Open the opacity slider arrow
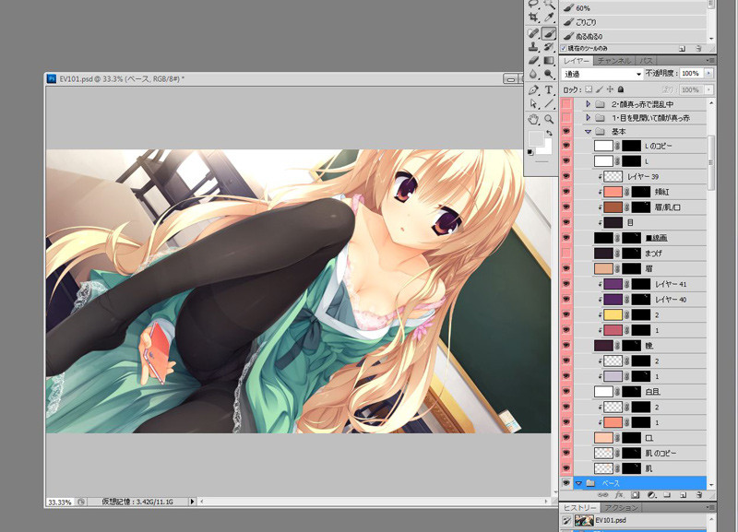 coord(708,74)
